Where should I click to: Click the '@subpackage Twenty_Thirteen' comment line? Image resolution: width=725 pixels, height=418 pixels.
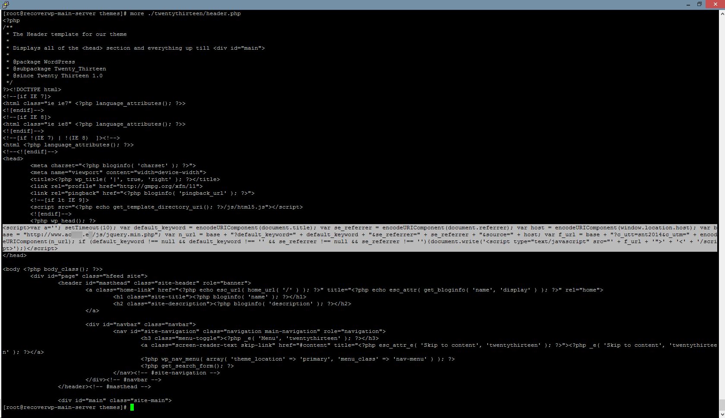[x=56, y=69]
